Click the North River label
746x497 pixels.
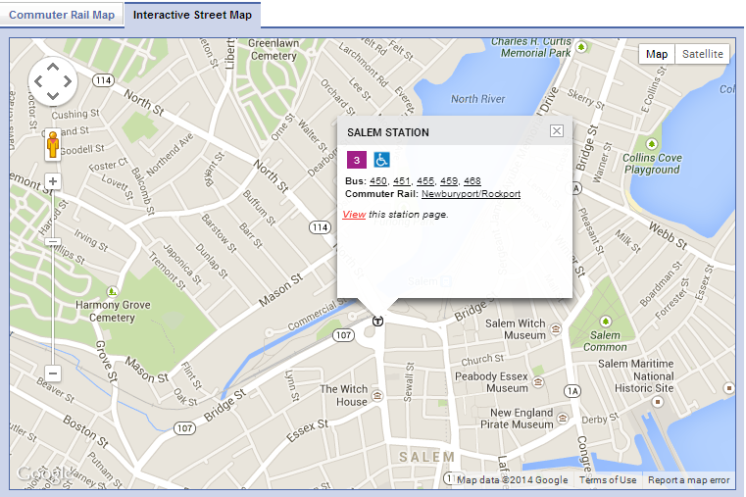[477, 99]
